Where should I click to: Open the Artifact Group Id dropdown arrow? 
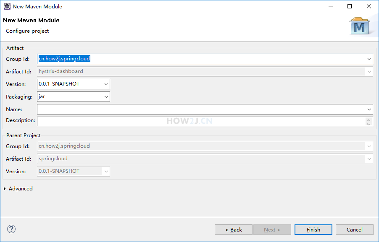pyautogui.click(x=369, y=59)
